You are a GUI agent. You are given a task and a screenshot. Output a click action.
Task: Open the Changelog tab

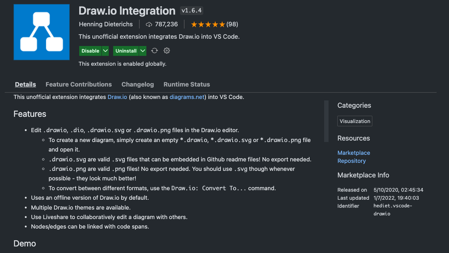pyautogui.click(x=138, y=84)
